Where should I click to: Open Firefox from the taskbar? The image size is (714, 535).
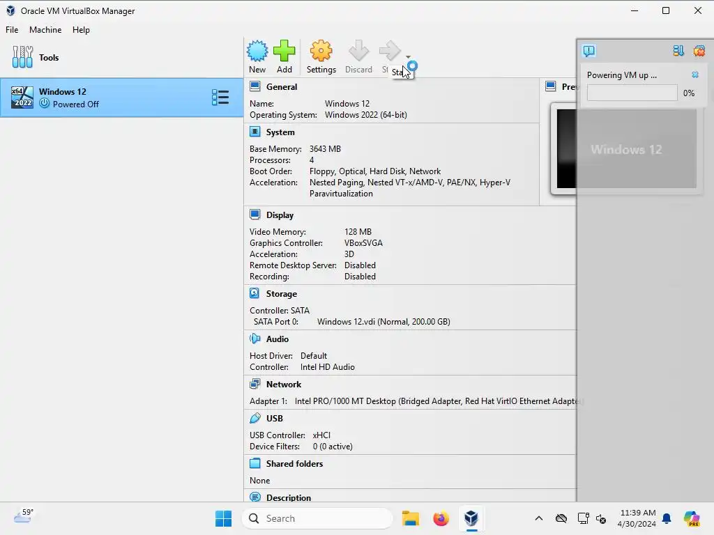click(441, 518)
